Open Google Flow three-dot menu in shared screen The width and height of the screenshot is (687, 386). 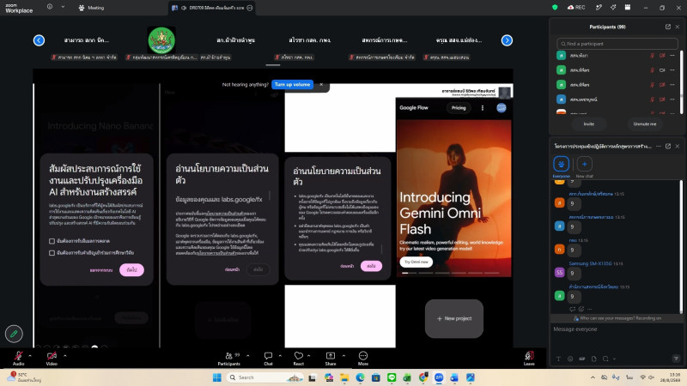(x=483, y=108)
